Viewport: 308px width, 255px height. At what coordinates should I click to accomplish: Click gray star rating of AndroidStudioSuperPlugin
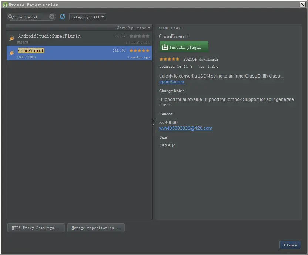[x=139, y=36]
